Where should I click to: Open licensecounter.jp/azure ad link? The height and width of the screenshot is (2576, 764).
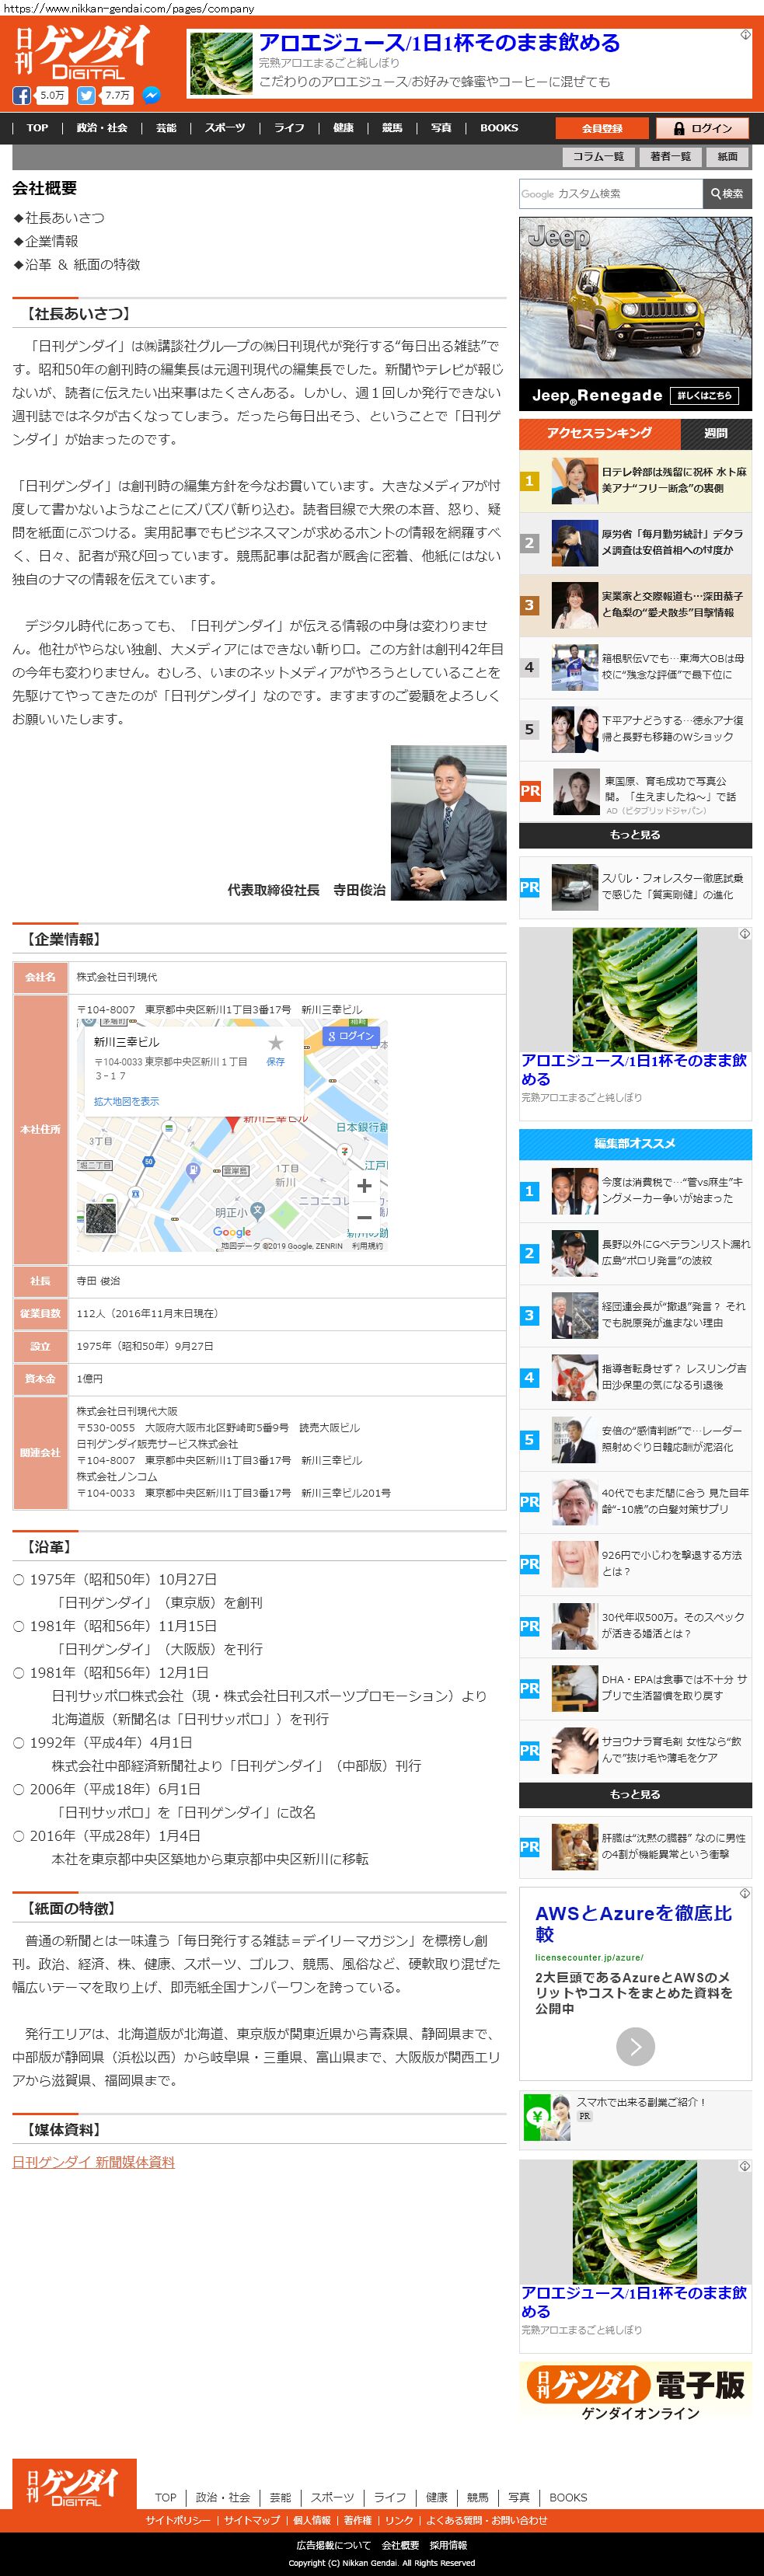pos(589,1958)
